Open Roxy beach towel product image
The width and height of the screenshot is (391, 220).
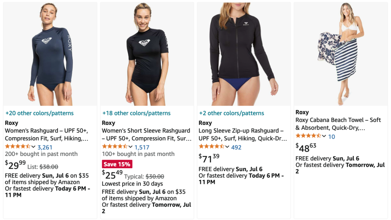point(341,54)
